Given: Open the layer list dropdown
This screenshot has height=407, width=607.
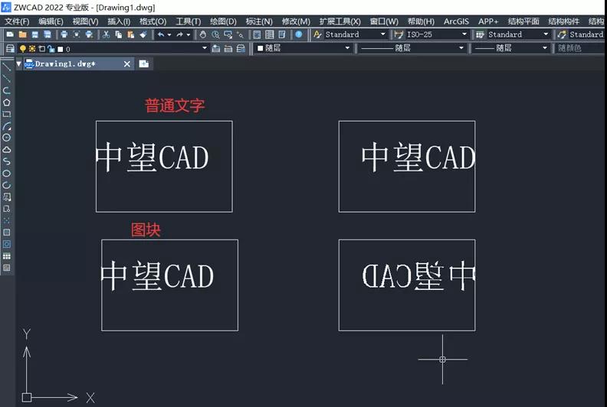Looking at the screenshot, I should [205, 48].
